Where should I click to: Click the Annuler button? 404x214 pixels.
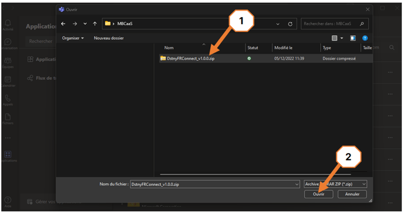tap(352, 194)
